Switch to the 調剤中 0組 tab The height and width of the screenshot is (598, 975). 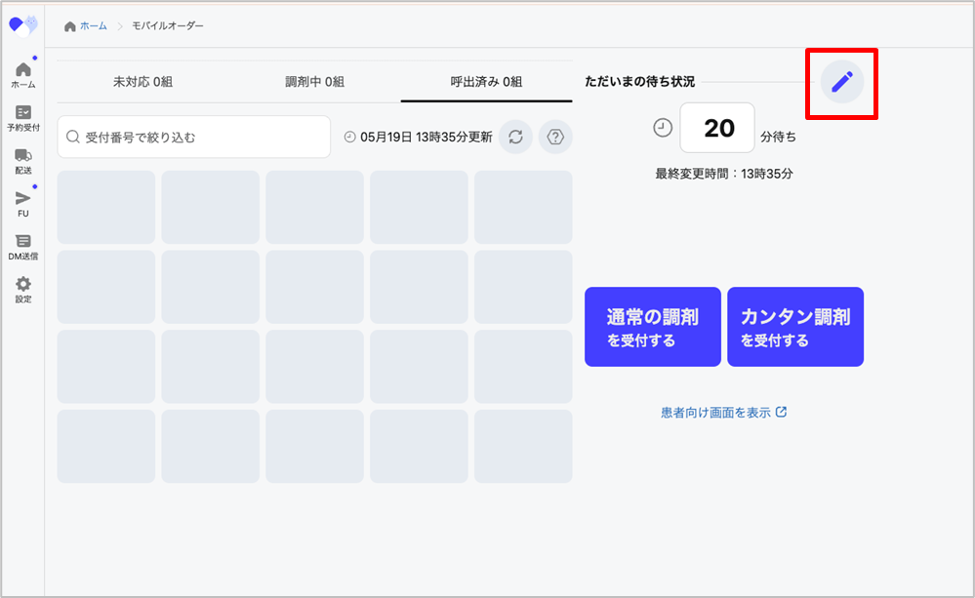(x=314, y=82)
